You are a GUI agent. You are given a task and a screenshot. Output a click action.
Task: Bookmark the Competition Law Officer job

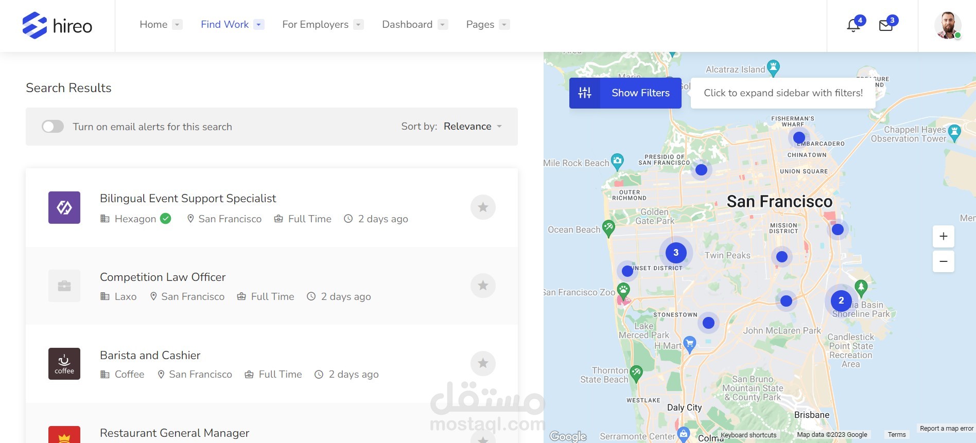483,286
